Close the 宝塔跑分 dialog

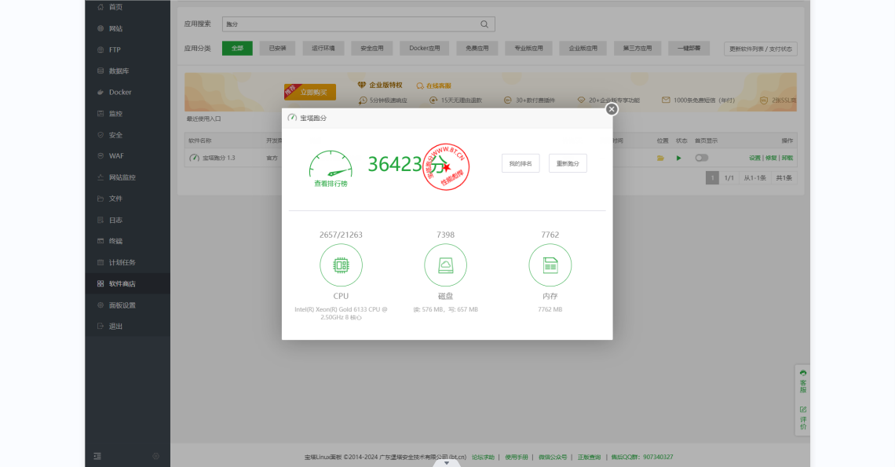[612, 109]
